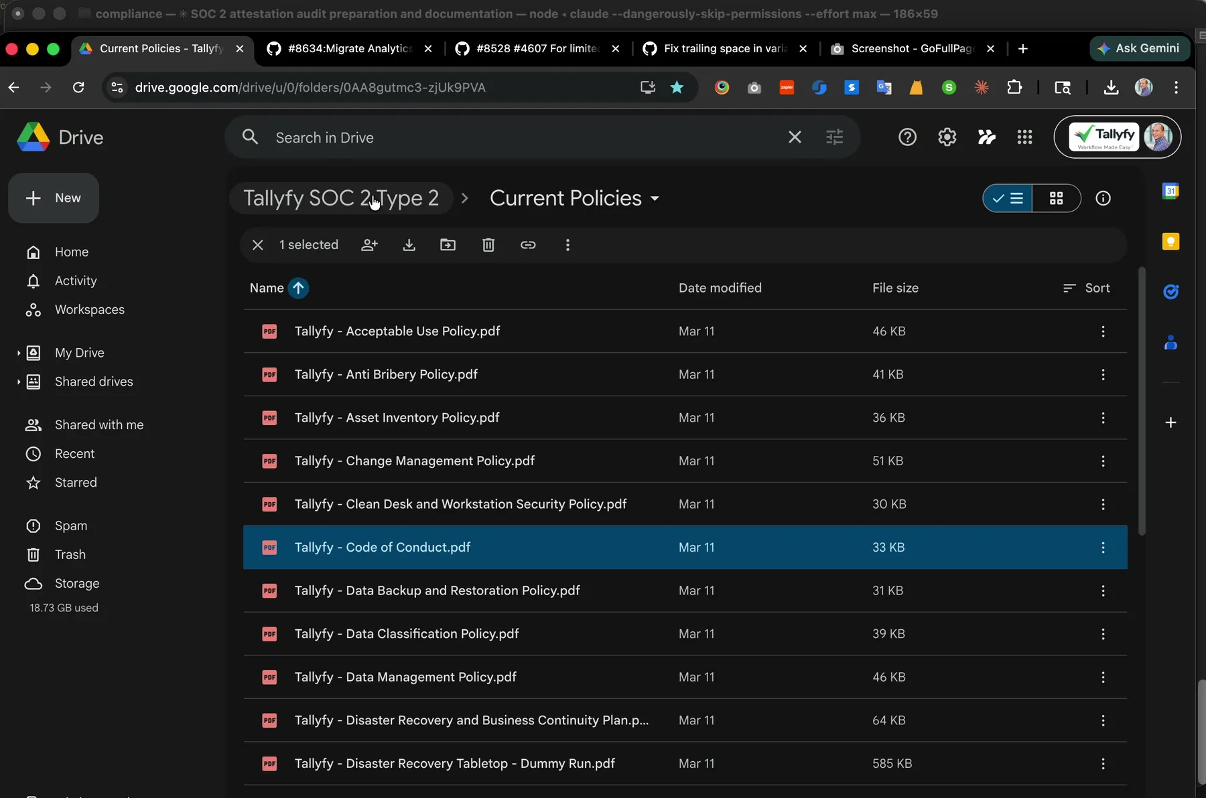
Task: Open a new browser tab
Action: pyautogui.click(x=1022, y=48)
